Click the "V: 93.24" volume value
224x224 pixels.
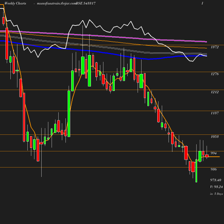pyautogui.click(x=216, y=187)
